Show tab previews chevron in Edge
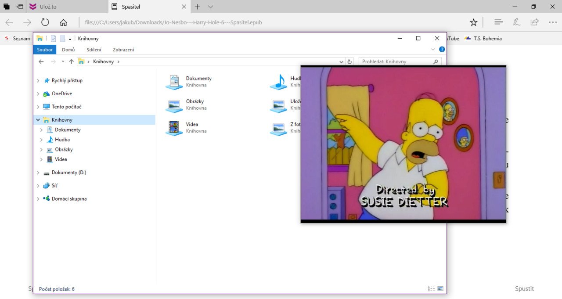The height and width of the screenshot is (299, 562). pyautogui.click(x=210, y=7)
